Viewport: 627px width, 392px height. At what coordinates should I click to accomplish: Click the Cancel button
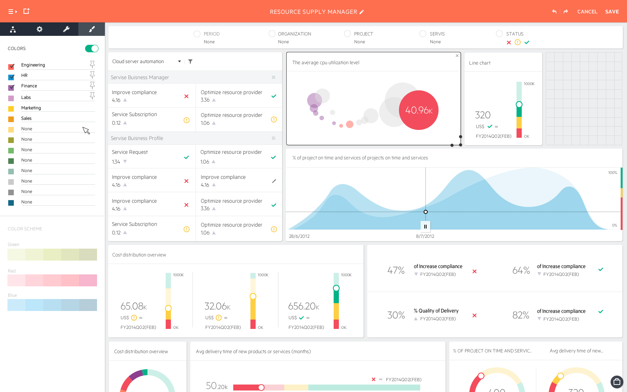pyautogui.click(x=587, y=12)
